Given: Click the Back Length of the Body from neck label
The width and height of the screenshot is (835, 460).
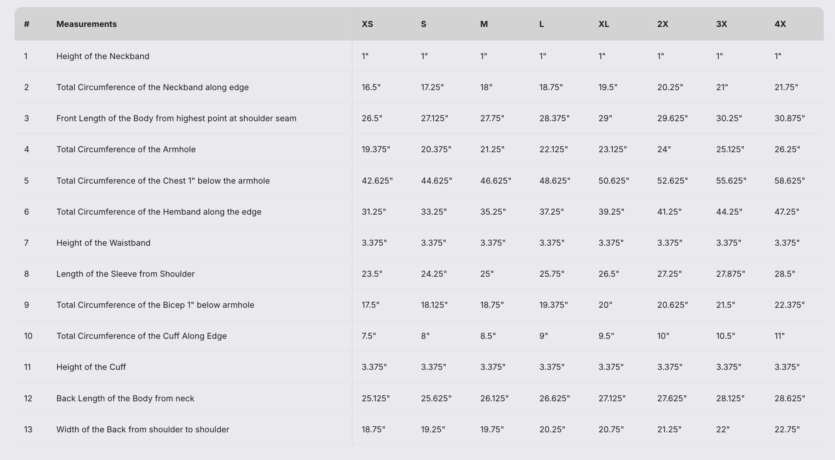Looking at the screenshot, I should (x=125, y=398).
